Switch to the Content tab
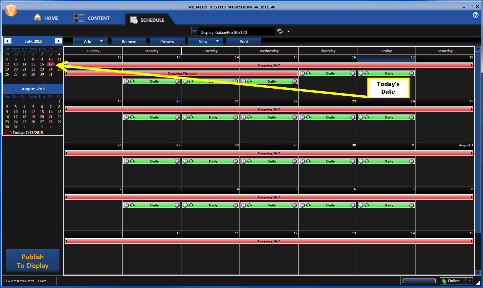The width and height of the screenshot is (483, 288). [x=98, y=18]
